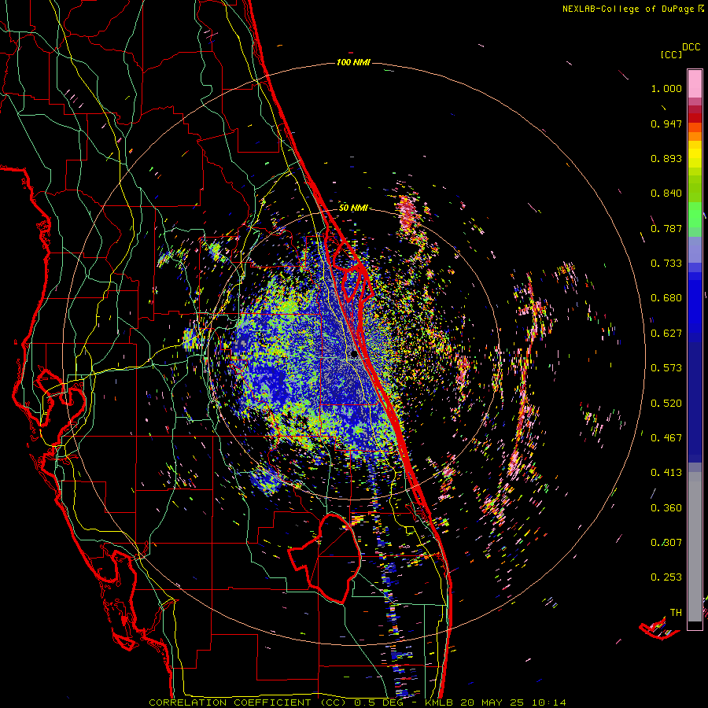Click the 0.467 legend value

click(666, 438)
